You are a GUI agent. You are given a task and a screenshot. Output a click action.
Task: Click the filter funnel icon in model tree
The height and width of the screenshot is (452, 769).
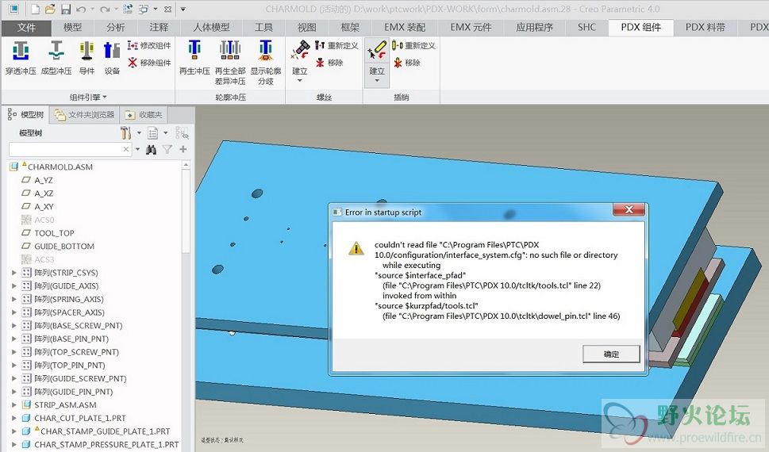(x=167, y=150)
